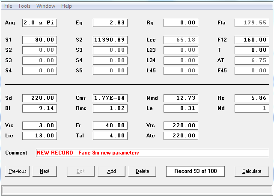274x196 pixels.
Task: Click the S5 label
Action: tap(79, 71)
